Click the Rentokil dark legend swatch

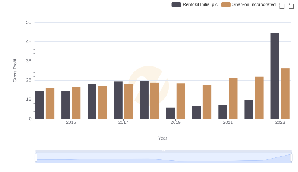(x=176, y=4)
